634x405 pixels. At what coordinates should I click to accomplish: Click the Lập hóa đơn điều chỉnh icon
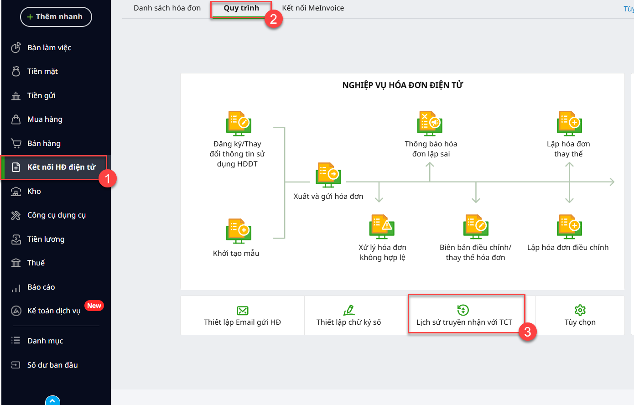click(x=569, y=227)
